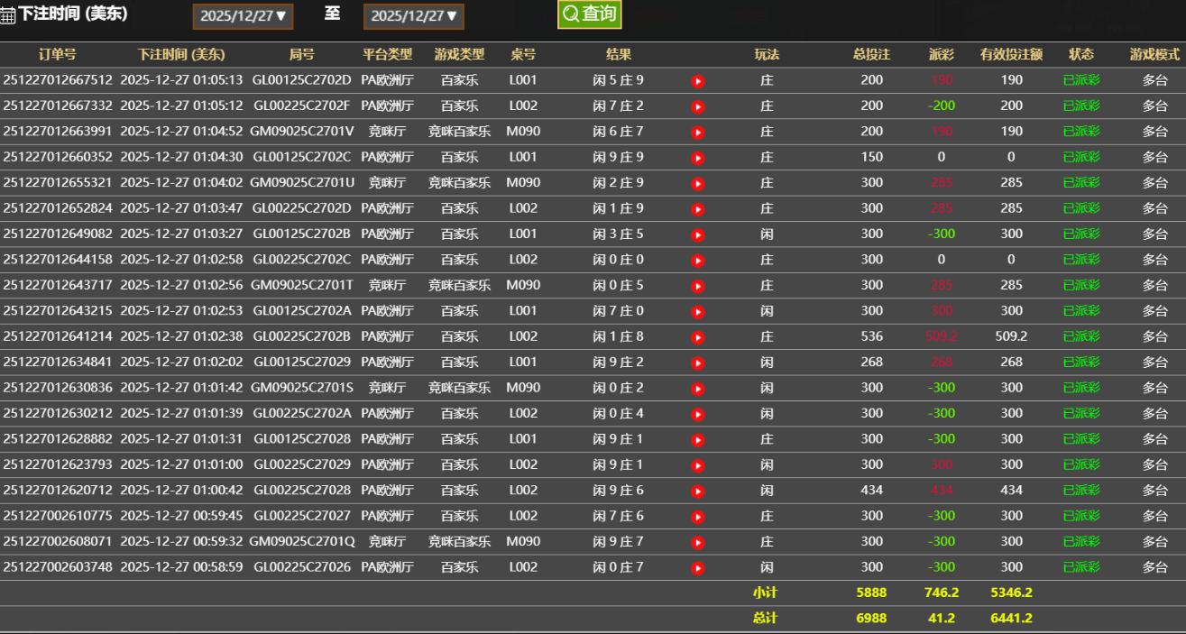The width and height of the screenshot is (1186, 634).
Task: Play replay for round GM09025C2701S
Action: pos(698,389)
